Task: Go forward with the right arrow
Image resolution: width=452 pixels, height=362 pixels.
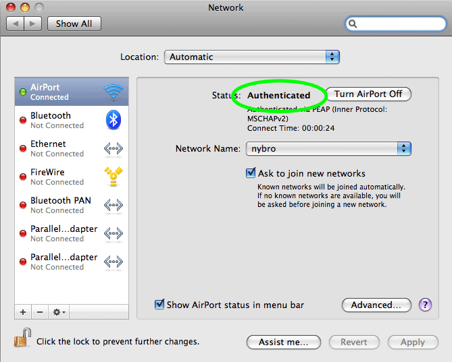Action: coord(33,24)
